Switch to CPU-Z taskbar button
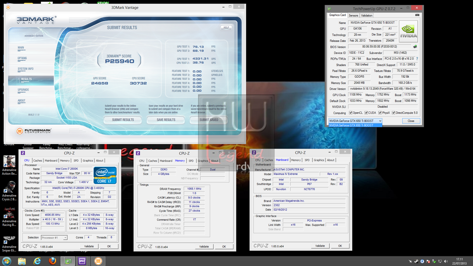The height and width of the screenshot is (266, 473). (82, 261)
